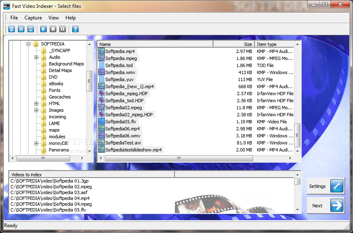This screenshot has height=233, width=353.
Task: Start indexing with the Play toolbar button
Action: click(44, 29)
